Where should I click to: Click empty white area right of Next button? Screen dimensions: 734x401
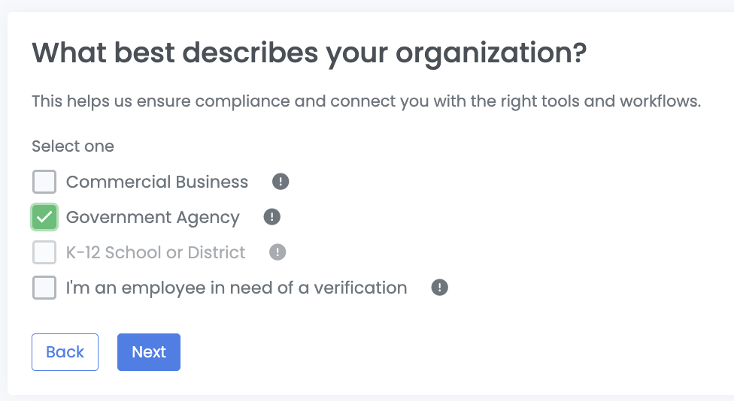pyautogui.click(x=451, y=352)
